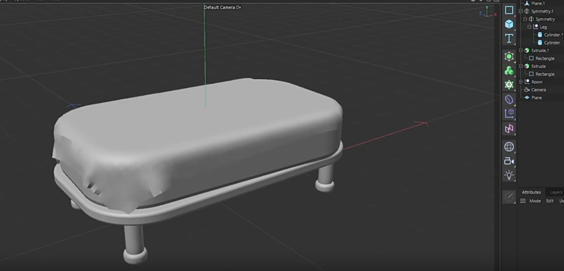The height and width of the screenshot is (271, 564).
Task: Add a Camera from the toolbar
Action: tap(509, 161)
